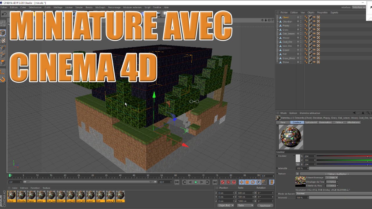Select the solid orange cube icon in the left palette
Image resolution: width=372 pixels, height=209 pixels.
click(3, 62)
